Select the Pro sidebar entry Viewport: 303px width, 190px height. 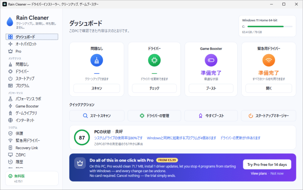32,51
